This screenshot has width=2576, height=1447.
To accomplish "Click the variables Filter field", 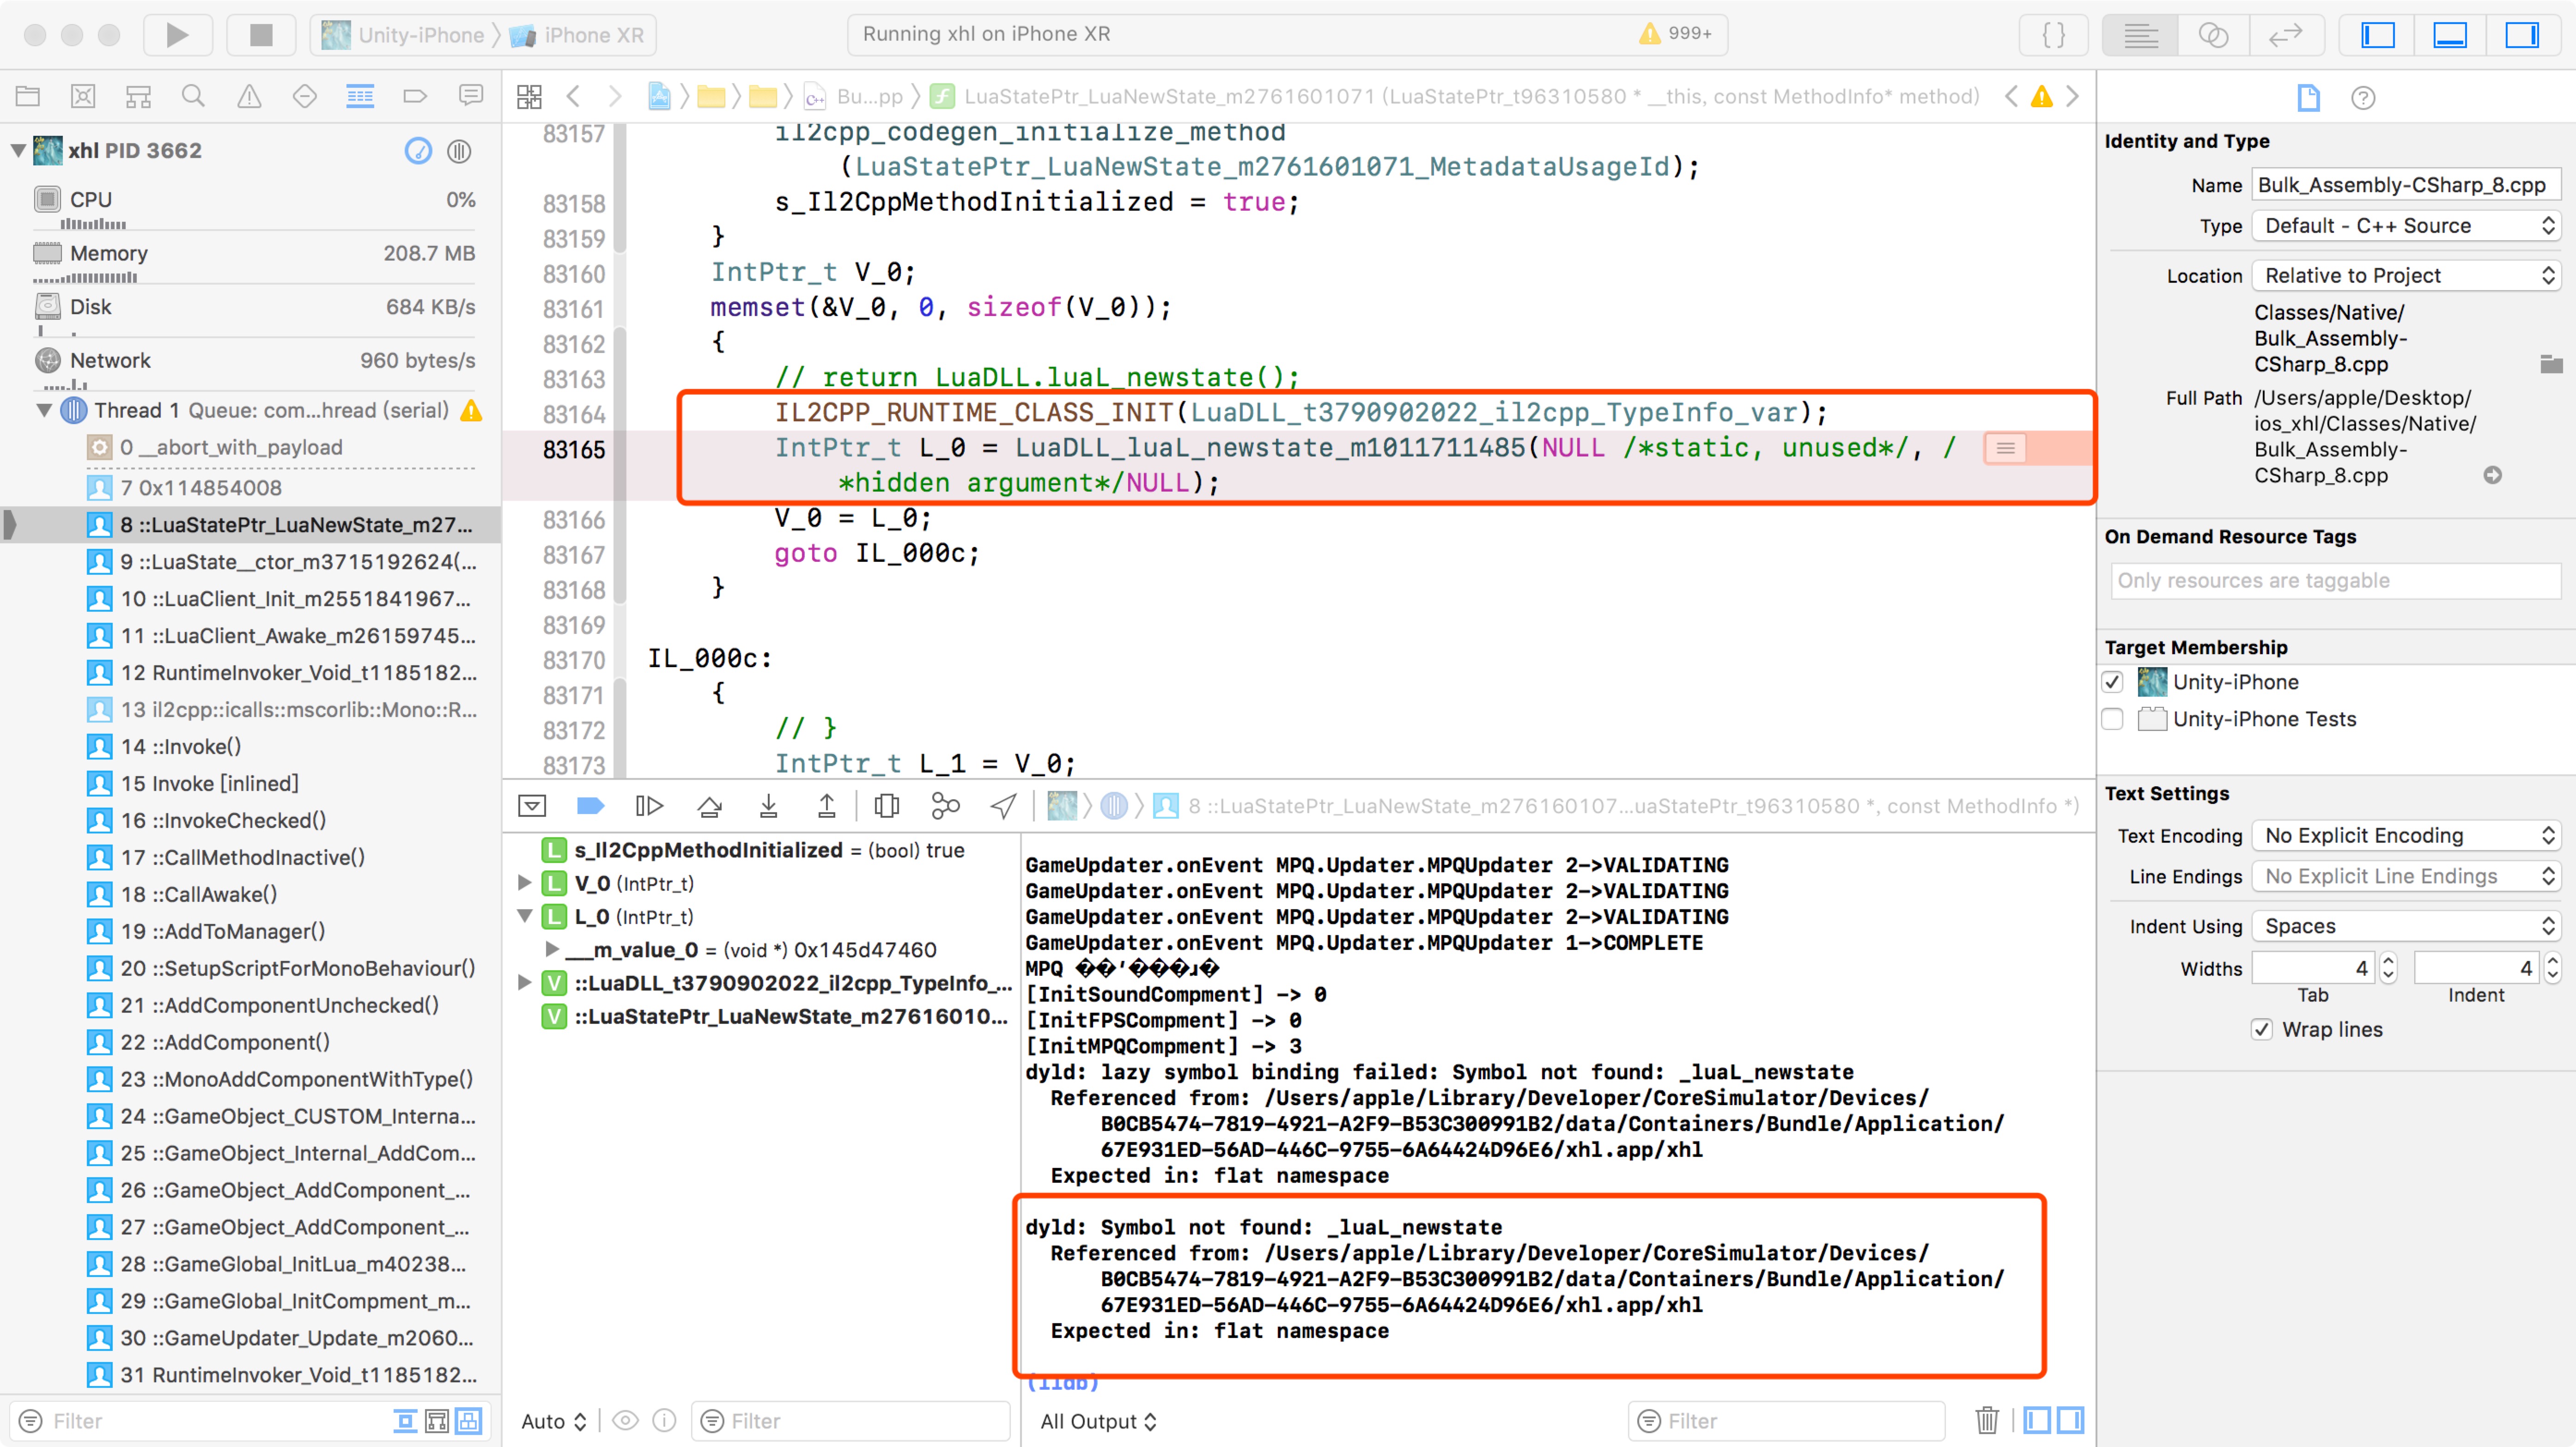I will 850,1421.
